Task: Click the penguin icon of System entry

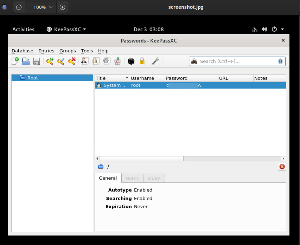Action: [x=99, y=85]
